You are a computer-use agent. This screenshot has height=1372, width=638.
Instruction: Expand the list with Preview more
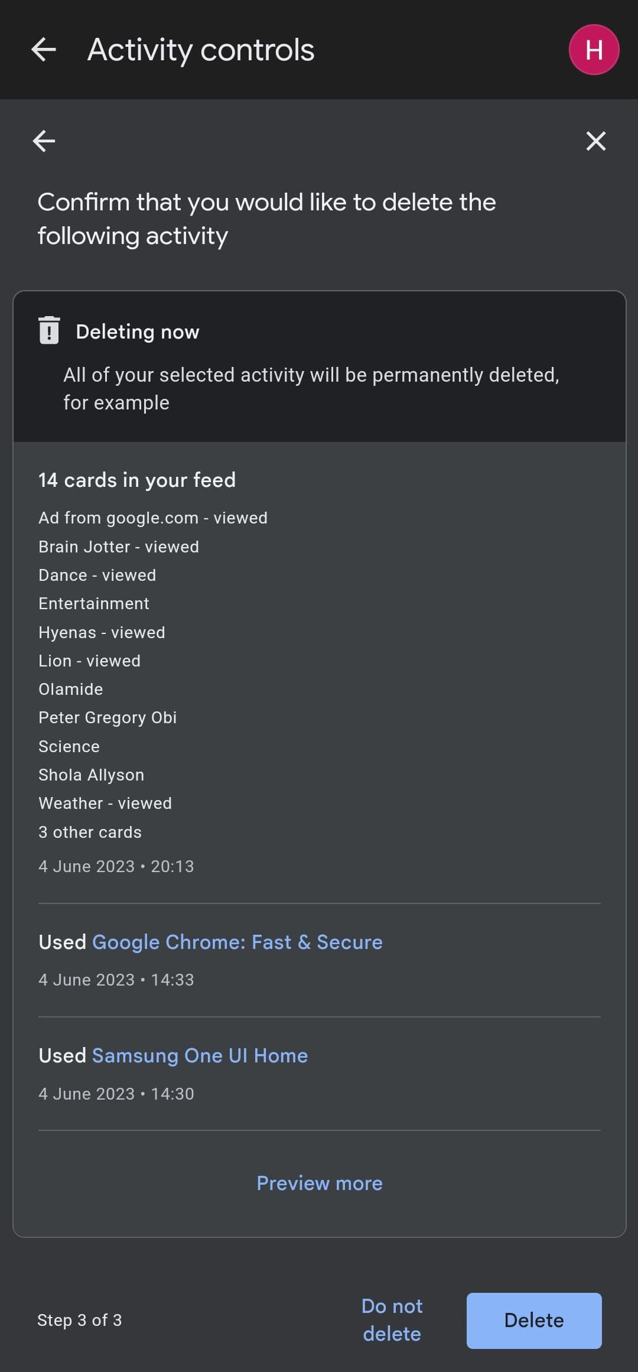[319, 1183]
